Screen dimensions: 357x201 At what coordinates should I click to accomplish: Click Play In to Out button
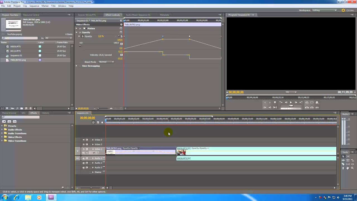point(275,107)
